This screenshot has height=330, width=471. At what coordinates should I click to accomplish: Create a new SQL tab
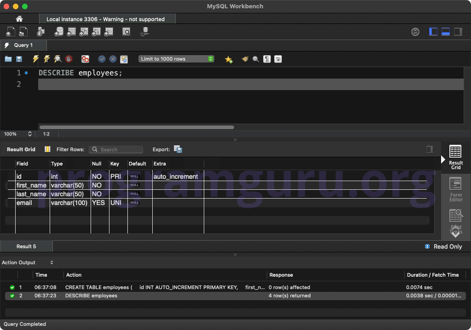(x=11, y=32)
